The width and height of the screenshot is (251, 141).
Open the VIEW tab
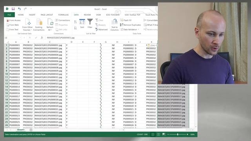(98, 15)
